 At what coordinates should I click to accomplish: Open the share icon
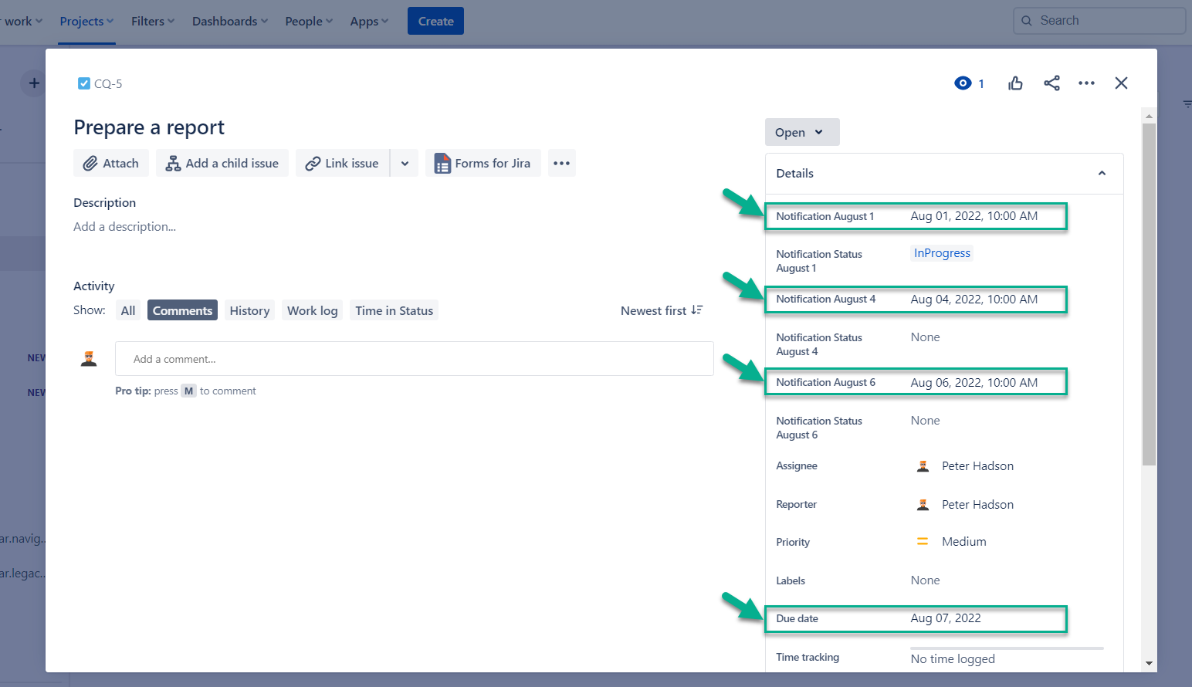tap(1051, 83)
